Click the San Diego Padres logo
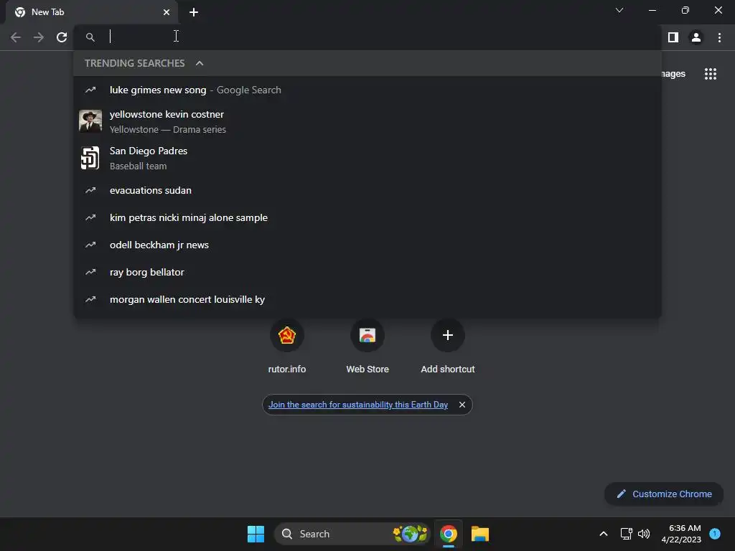 [90, 158]
